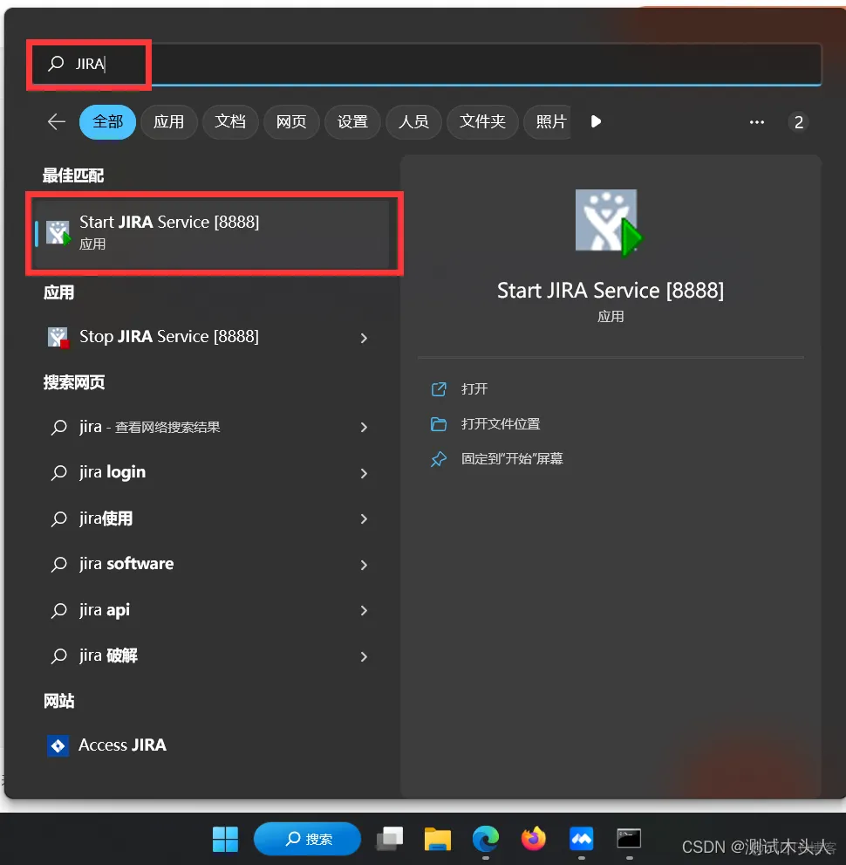Switch to the 网页 filter tab
846x865 pixels.
coord(291,122)
